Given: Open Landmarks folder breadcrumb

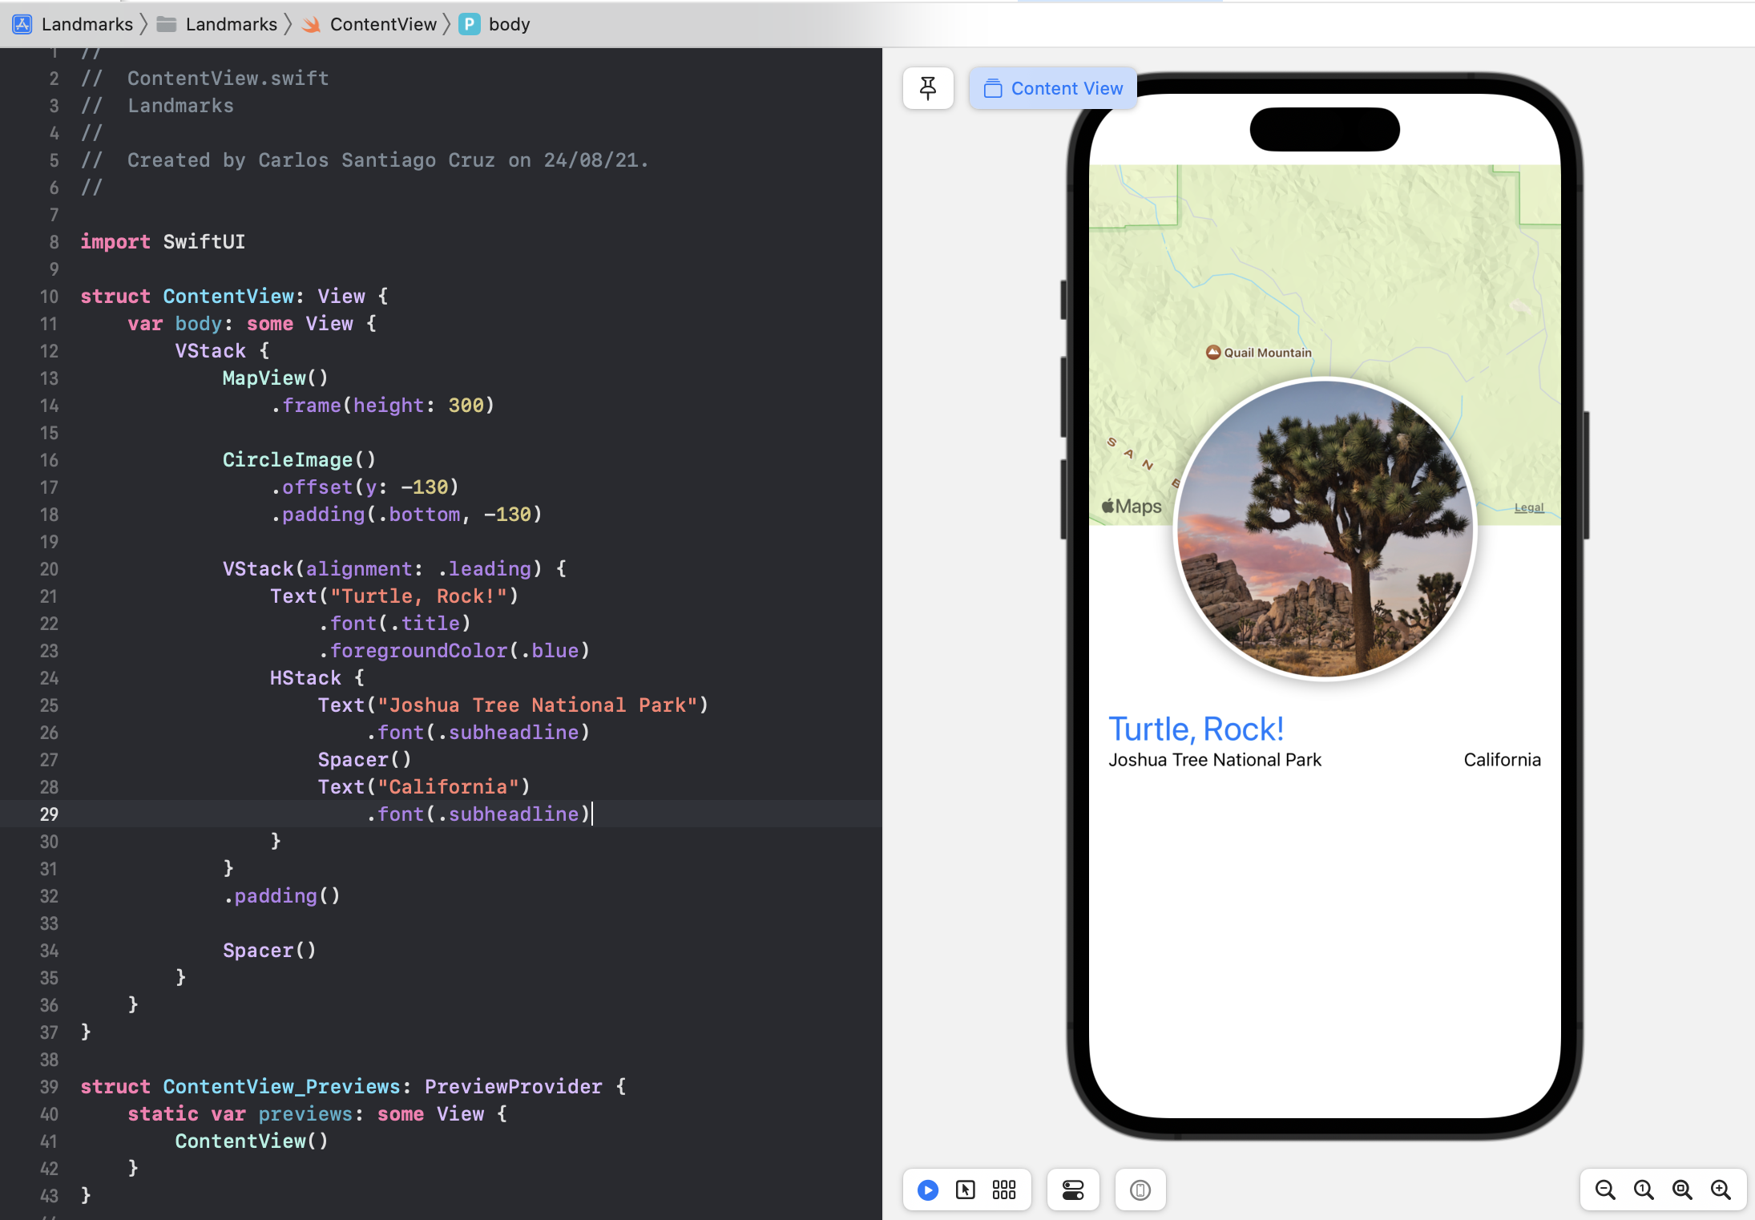Looking at the screenshot, I should pyautogui.click(x=231, y=24).
